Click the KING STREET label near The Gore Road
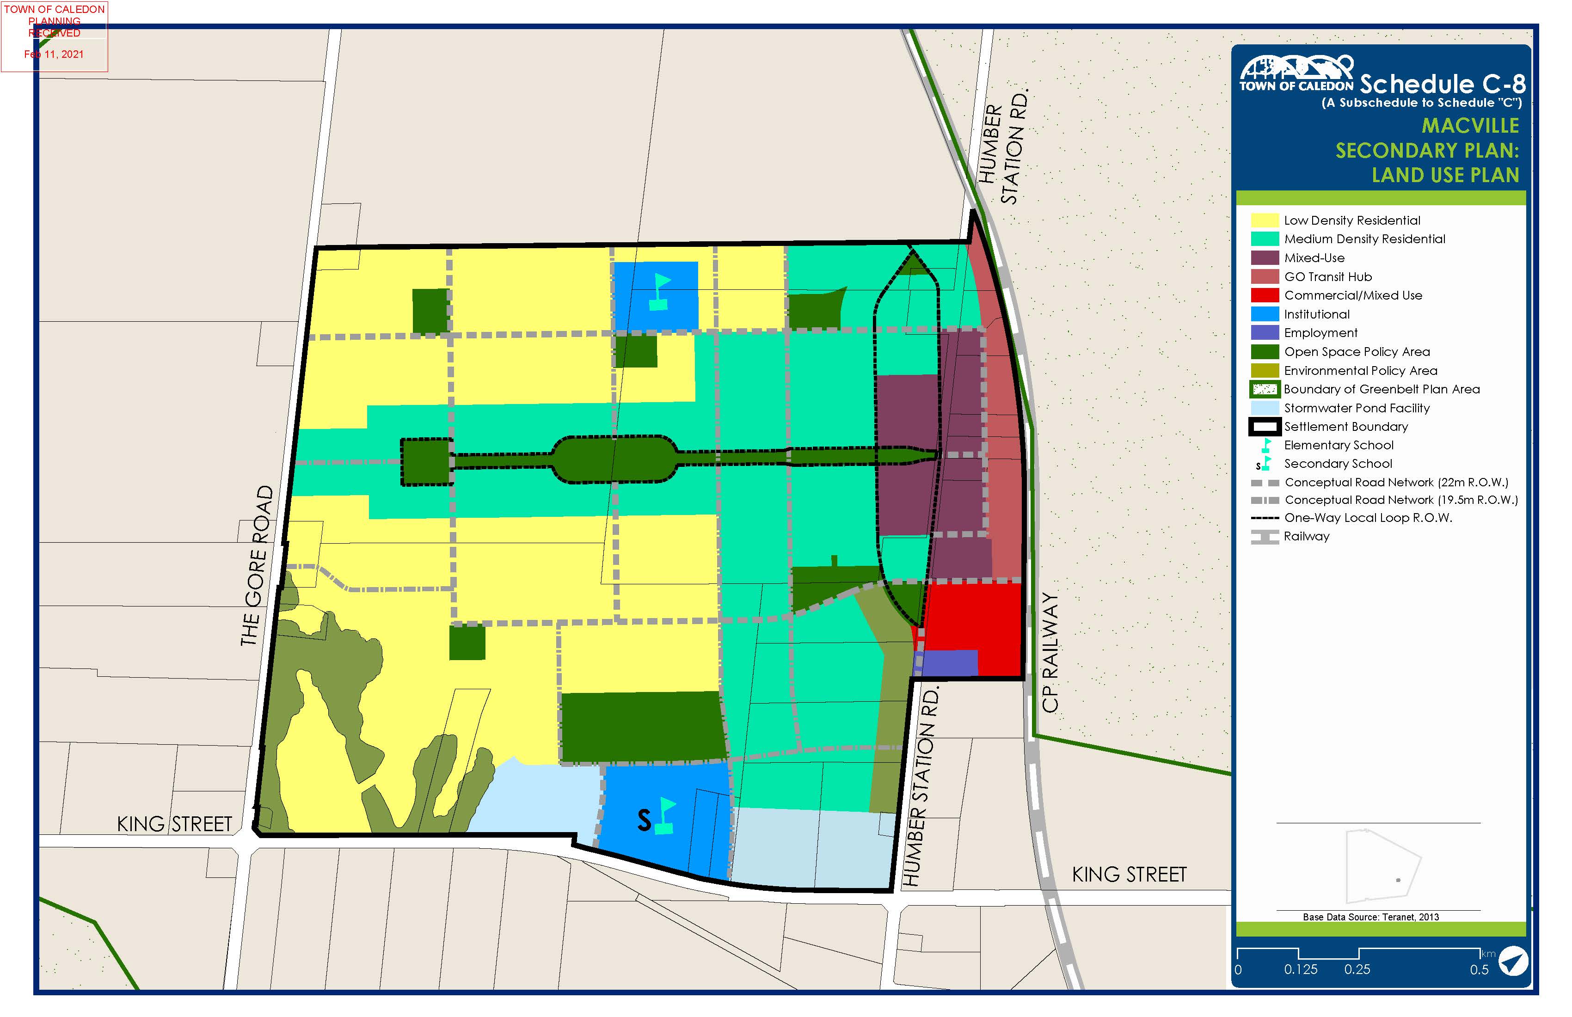 [x=174, y=825]
